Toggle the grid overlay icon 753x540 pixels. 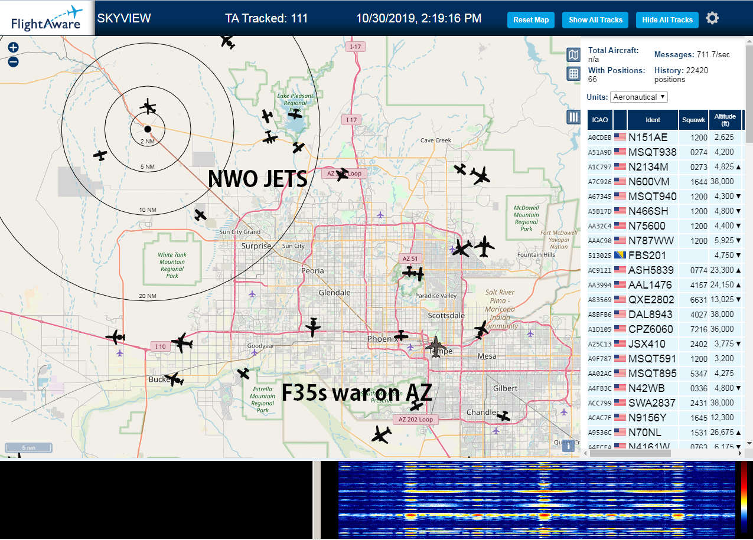point(573,74)
